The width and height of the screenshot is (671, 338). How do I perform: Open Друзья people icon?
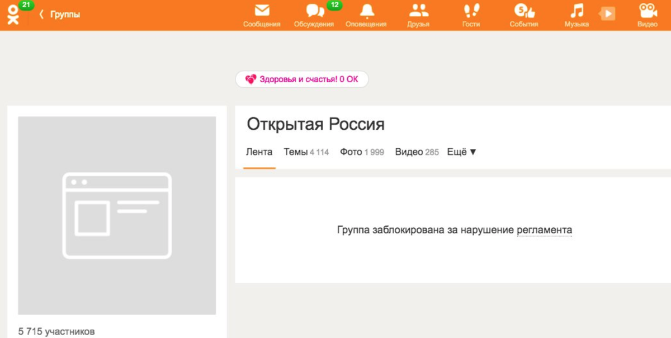(418, 10)
